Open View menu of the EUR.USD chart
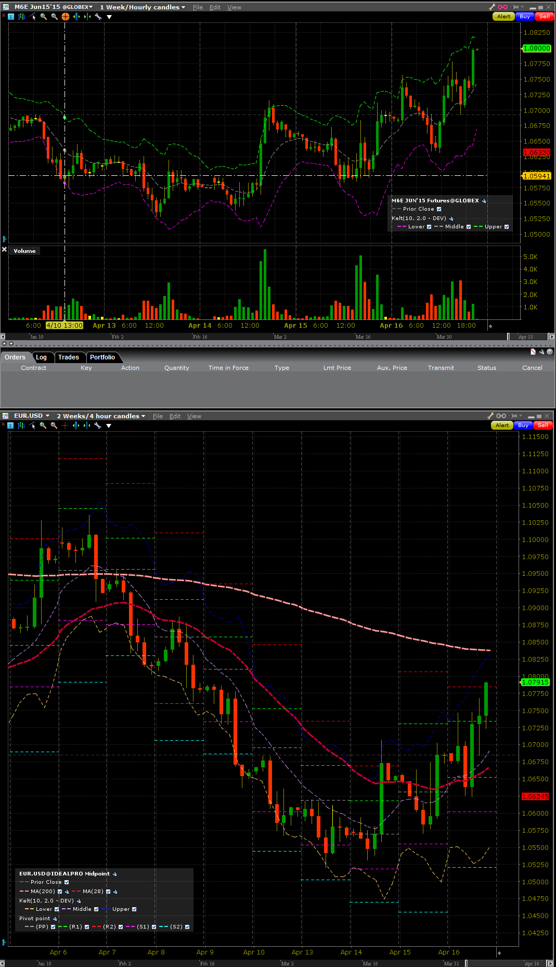The image size is (556, 967). tap(194, 416)
